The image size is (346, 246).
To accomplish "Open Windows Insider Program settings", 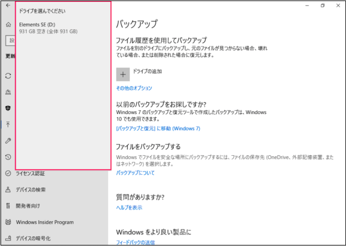I will 44,222.
